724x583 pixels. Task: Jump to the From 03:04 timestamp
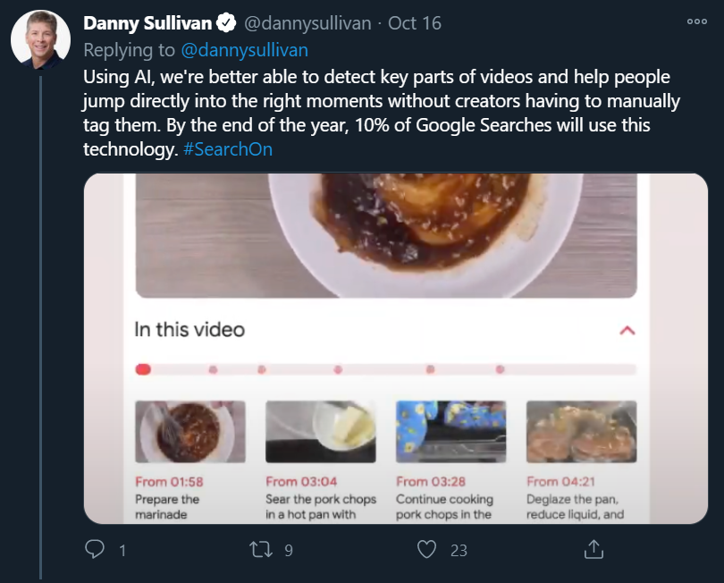(301, 481)
